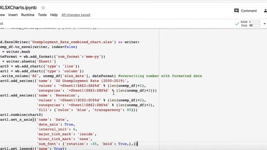267x150 pixels.
Task: Open the Runtime menu
Action: click(28, 15)
